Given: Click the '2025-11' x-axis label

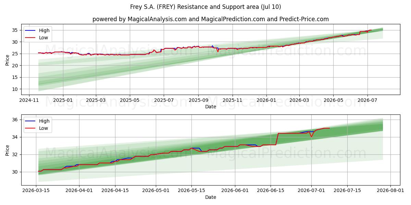Looking at the screenshot, I should tap(233, 101).
